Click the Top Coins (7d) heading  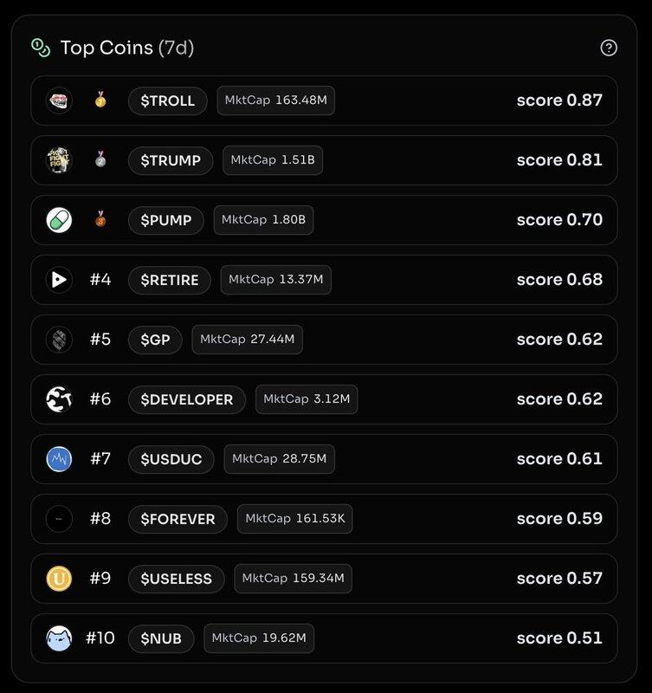click(127, 48)
